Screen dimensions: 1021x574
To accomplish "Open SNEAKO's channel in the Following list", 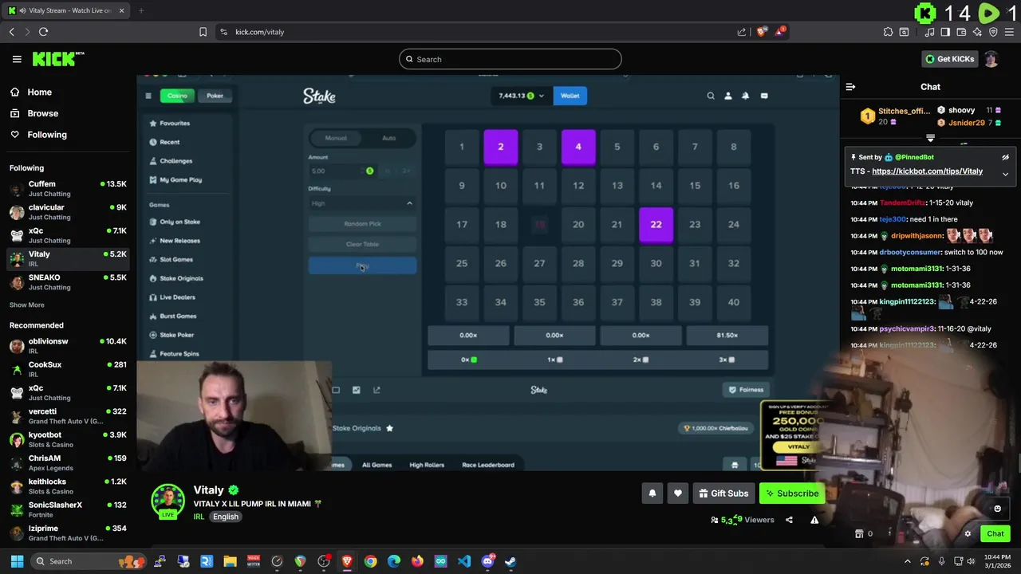I will [68, 282].
